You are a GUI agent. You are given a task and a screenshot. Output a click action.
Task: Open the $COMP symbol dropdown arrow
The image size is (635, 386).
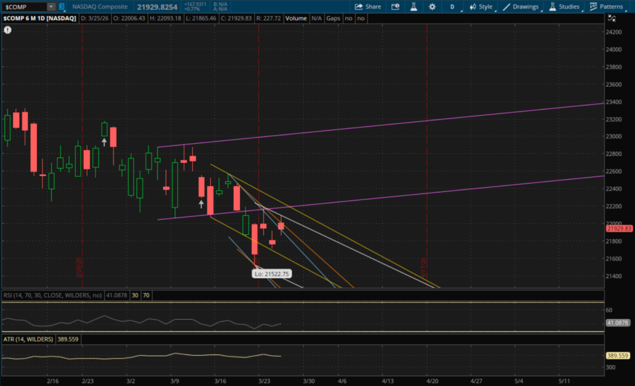pos(51,7)
